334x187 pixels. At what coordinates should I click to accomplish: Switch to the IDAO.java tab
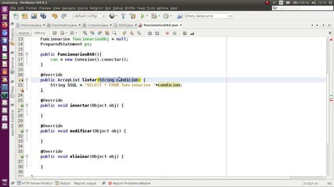pos(126,25)
